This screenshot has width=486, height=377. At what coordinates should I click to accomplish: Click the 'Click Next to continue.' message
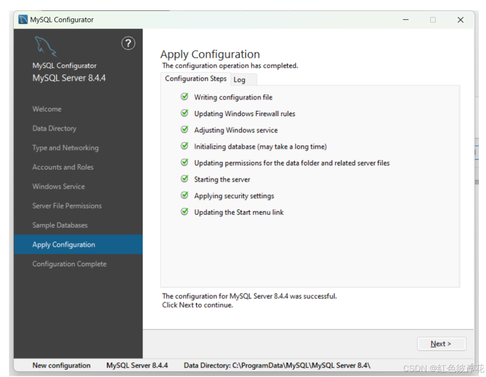(x=198, y=305)
